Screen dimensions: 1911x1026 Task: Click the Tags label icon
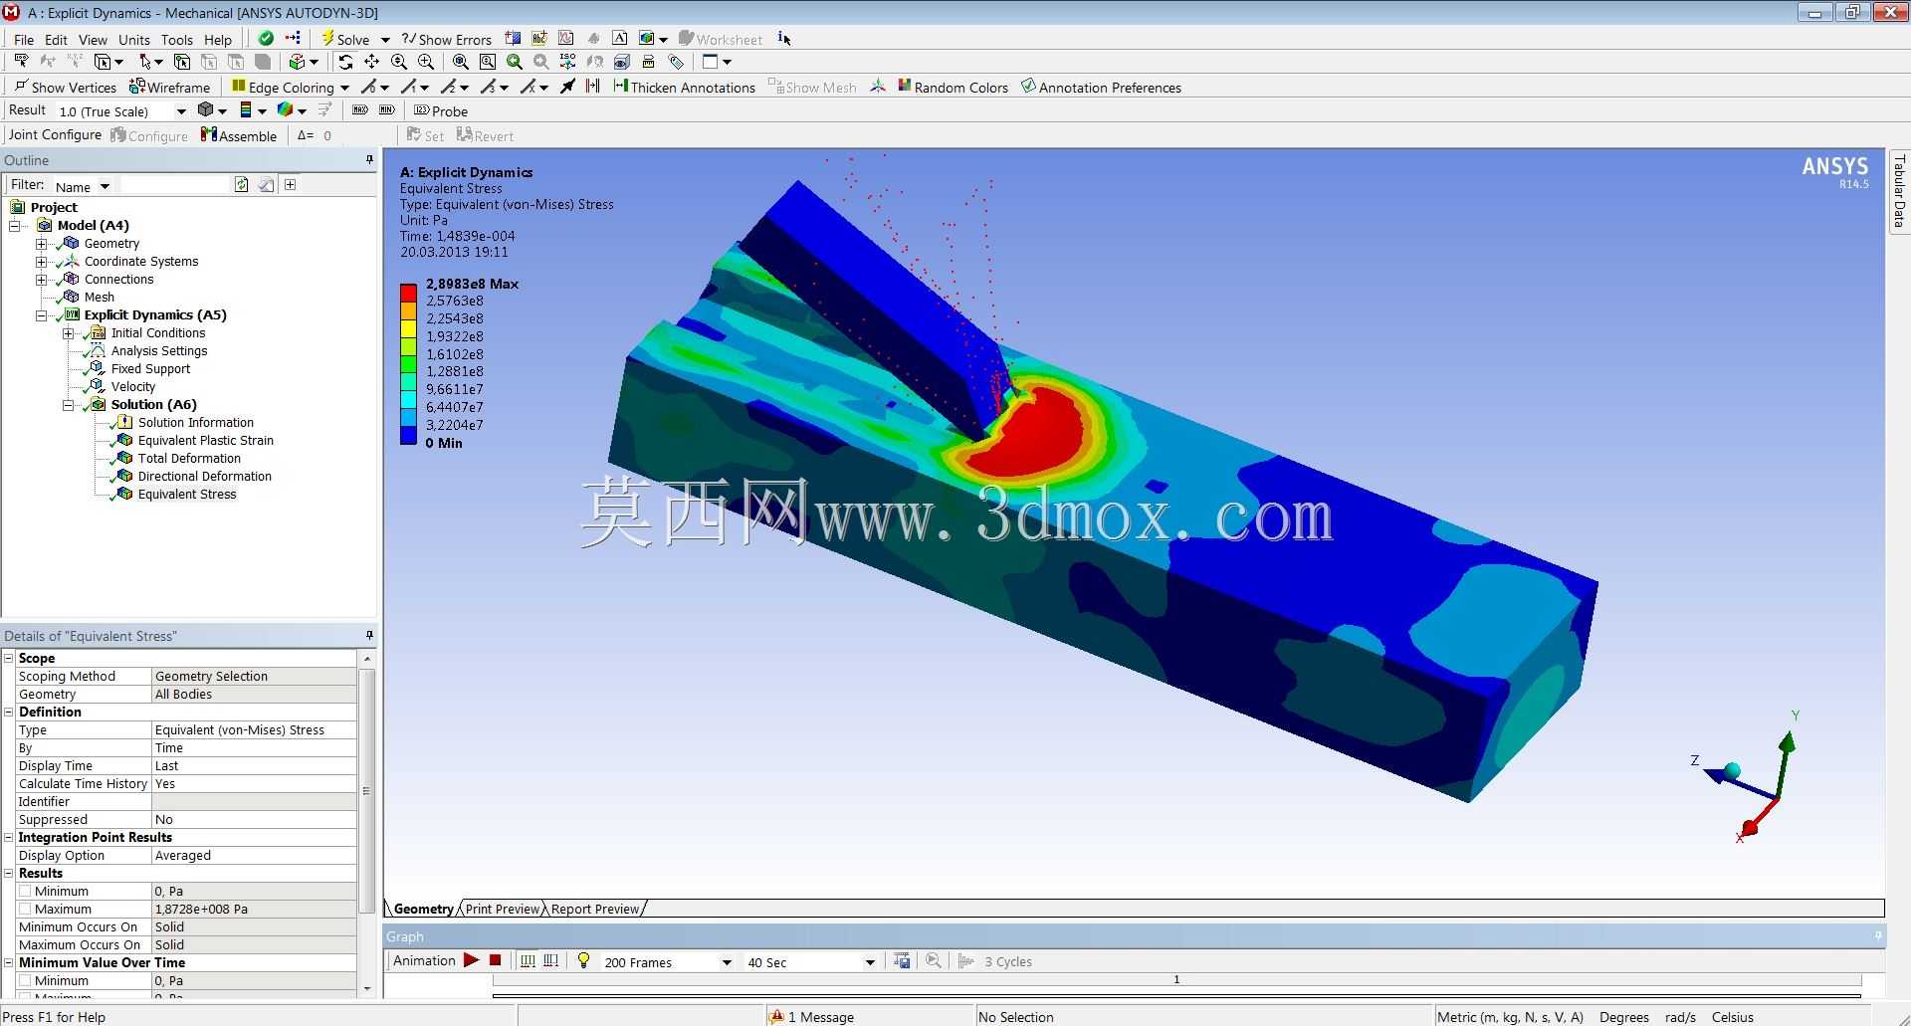pyautogui.click(x=677, y=62)
